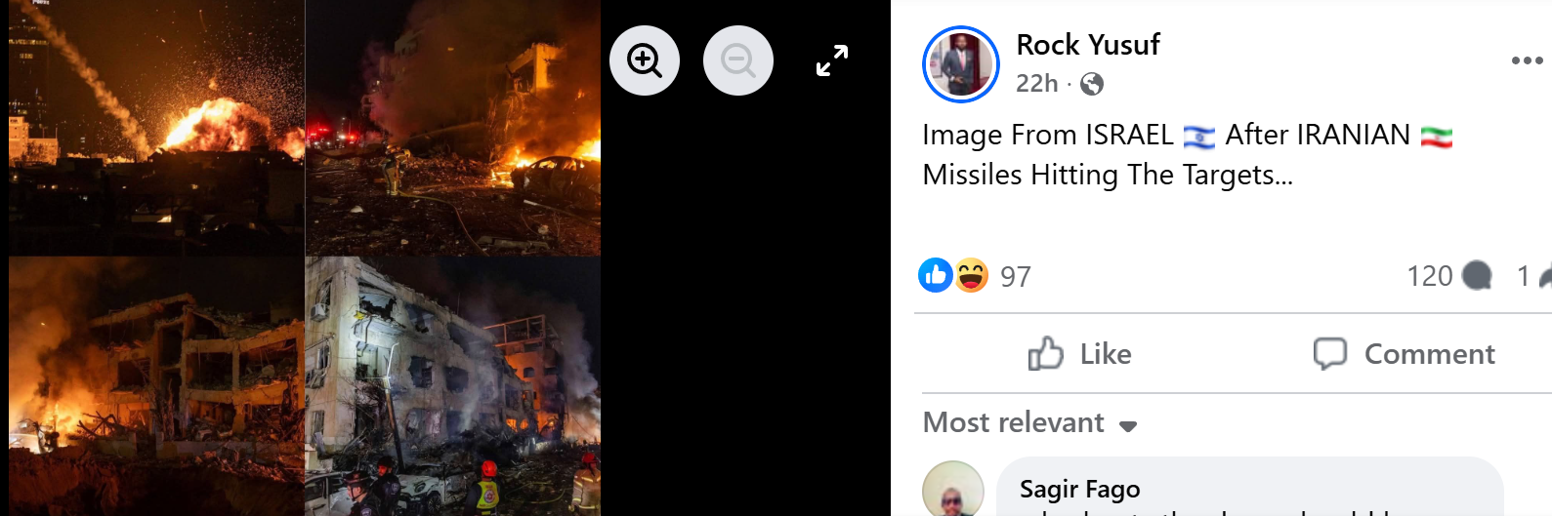Open the three-dot post options menu

click(1527, 60)
